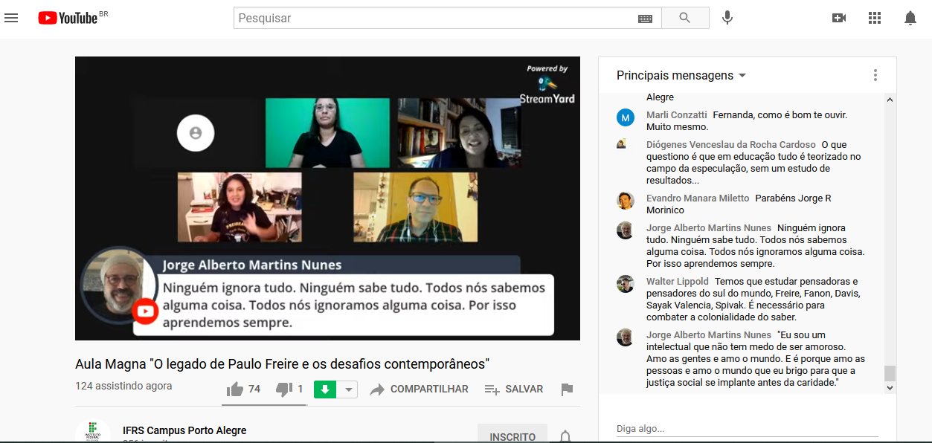Open the on-screen keyboard in search
932x443 pixels.
click(645, 19)
